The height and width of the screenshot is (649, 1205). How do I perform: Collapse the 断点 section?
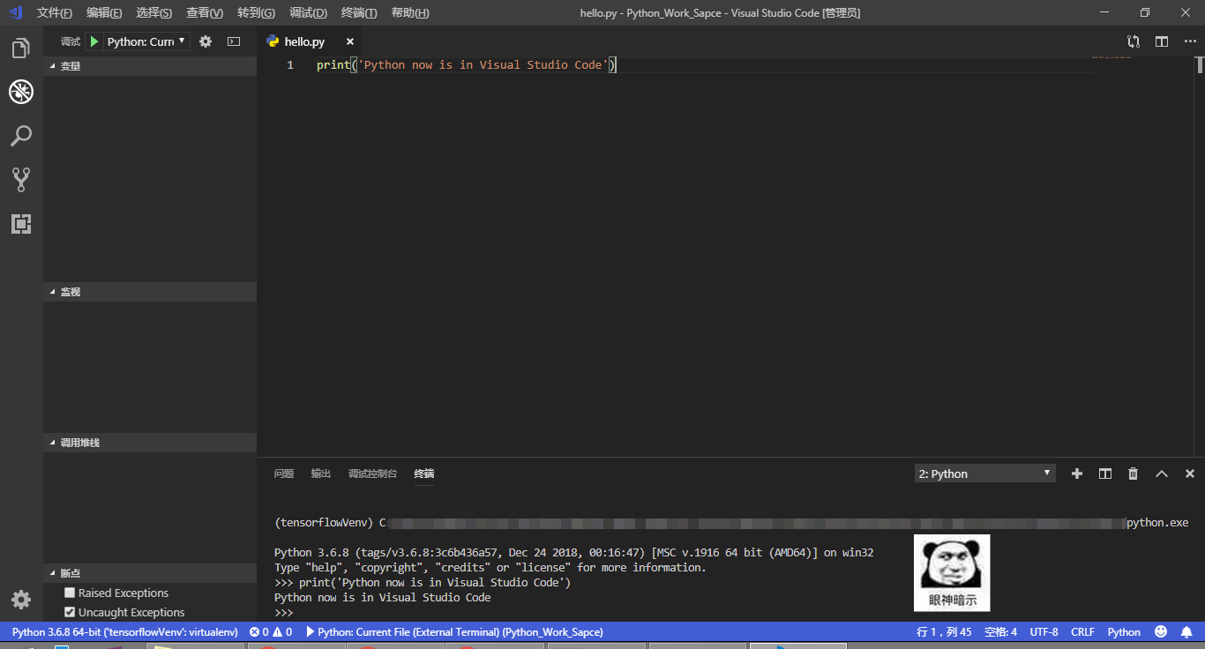click(150, 573)
